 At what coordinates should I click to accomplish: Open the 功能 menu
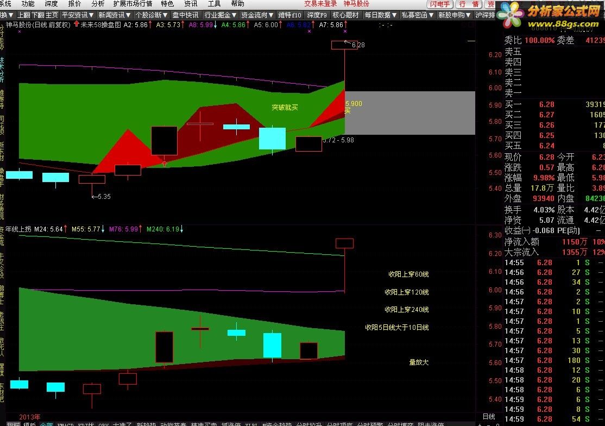(28, 4)
